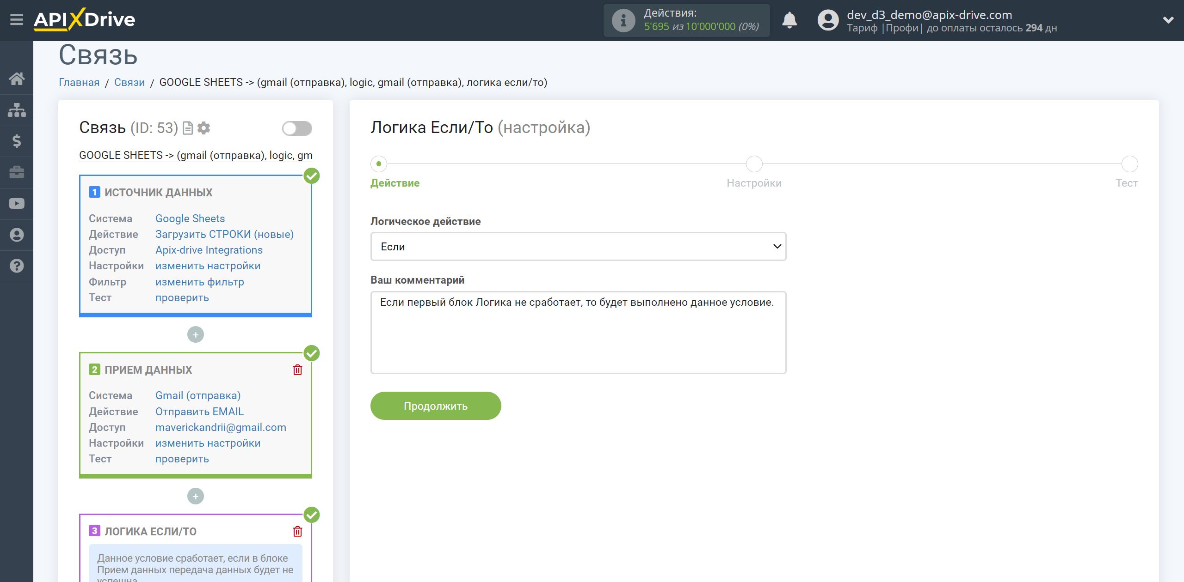Open the billing dollar sidebar icon

click(x=17, y=141)
